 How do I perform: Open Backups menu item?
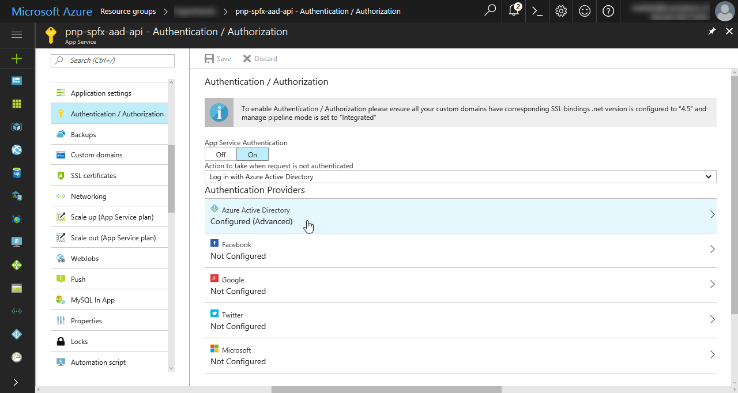tap(110, 134)
